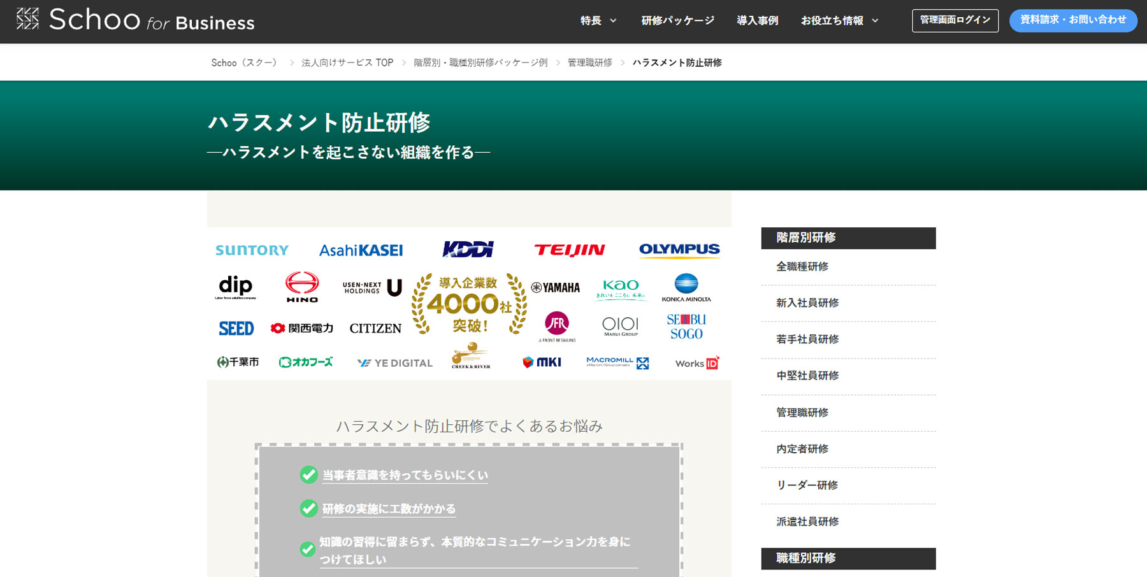Image resolution: width=1147 pixels, height=577 pixels.
Task: Click the 職種別研修 sidebar heading
Action: pos(848,559)
